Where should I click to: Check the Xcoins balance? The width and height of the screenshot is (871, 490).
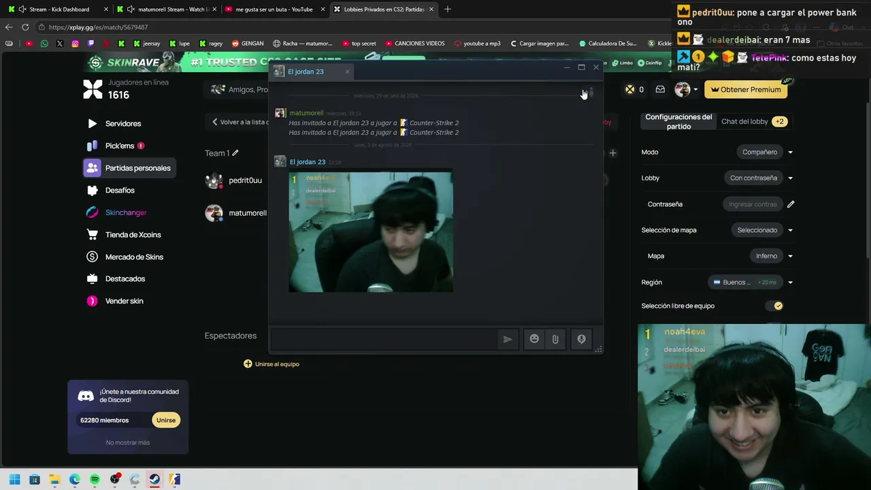(635, 89)
